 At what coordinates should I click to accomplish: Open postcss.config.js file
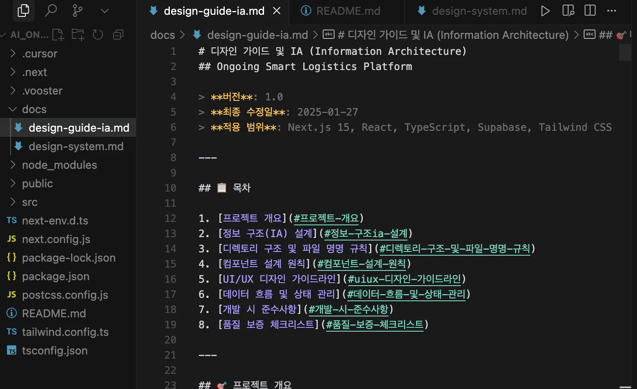68,295
